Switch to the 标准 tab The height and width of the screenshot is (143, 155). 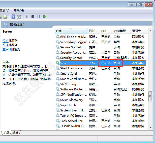pos(15,133)
